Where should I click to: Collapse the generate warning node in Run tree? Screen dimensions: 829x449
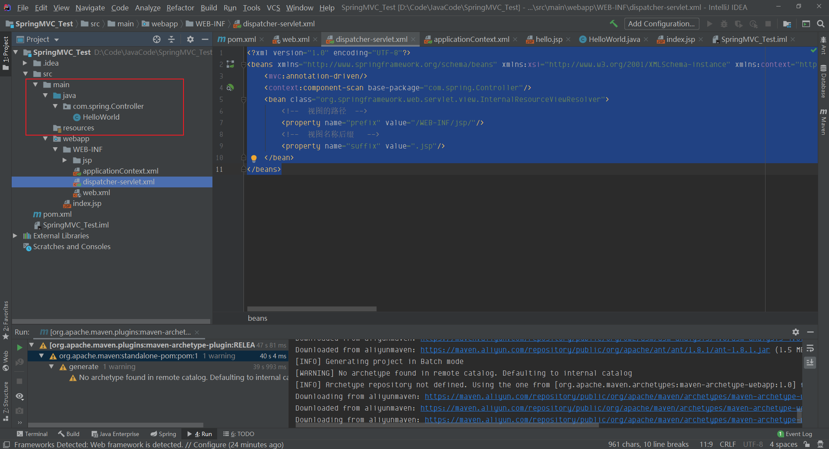(x=51, y=367)
